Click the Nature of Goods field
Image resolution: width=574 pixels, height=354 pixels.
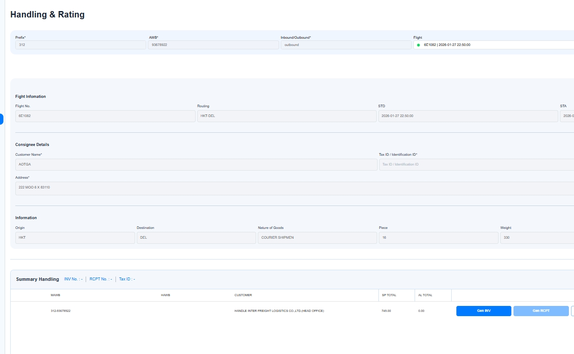point(317,238)
